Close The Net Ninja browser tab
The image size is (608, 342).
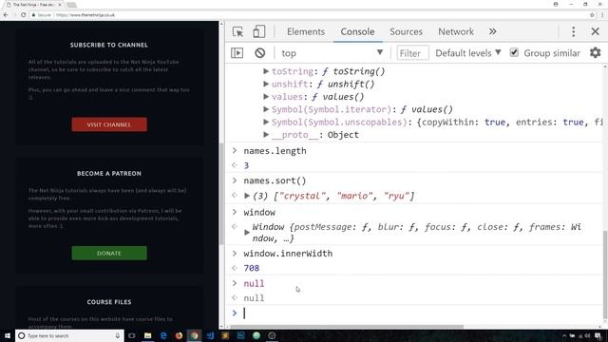click(x=60, y=5)
